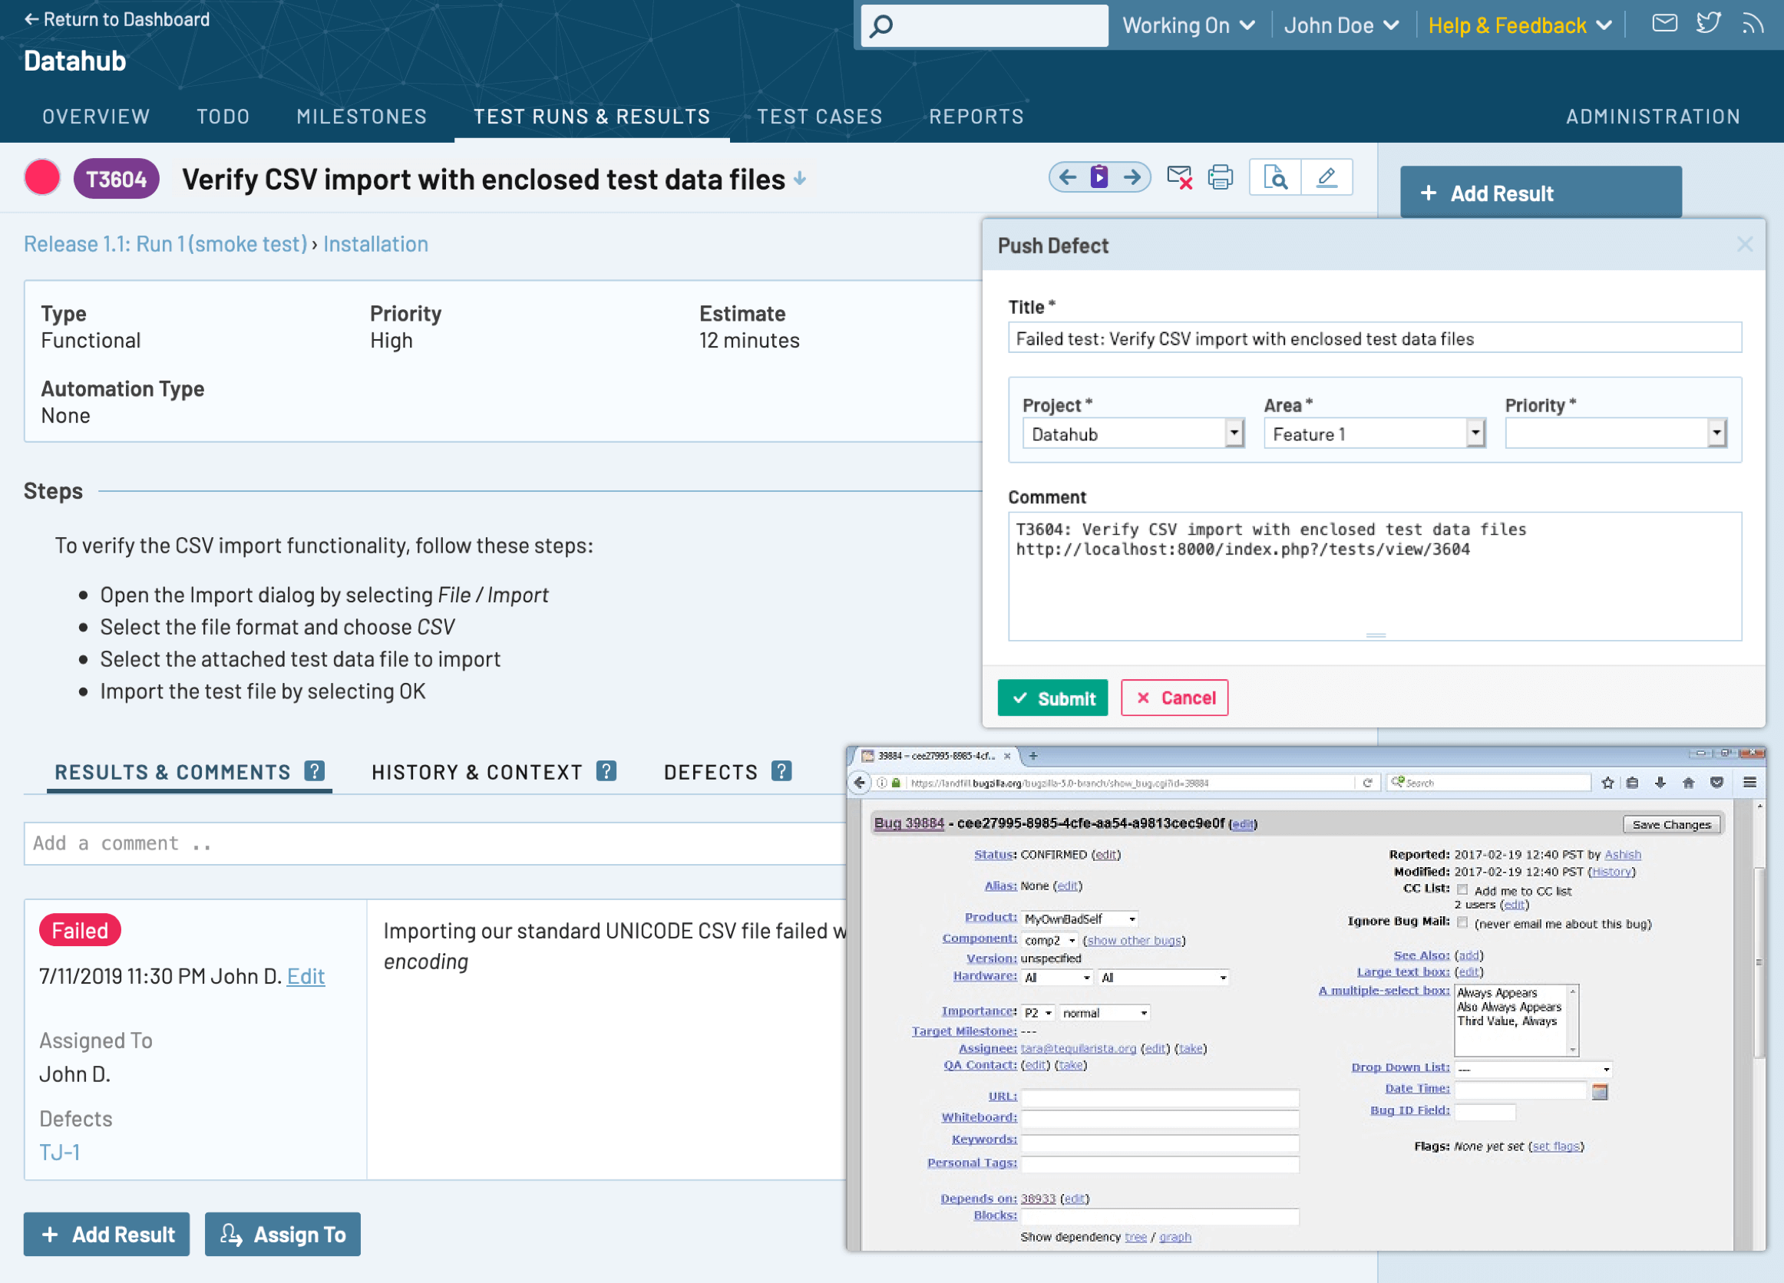This screenshot has height=1283, width=1784.
Task: Click the play/record icon in toolbar
Action: coord(1100,177)
